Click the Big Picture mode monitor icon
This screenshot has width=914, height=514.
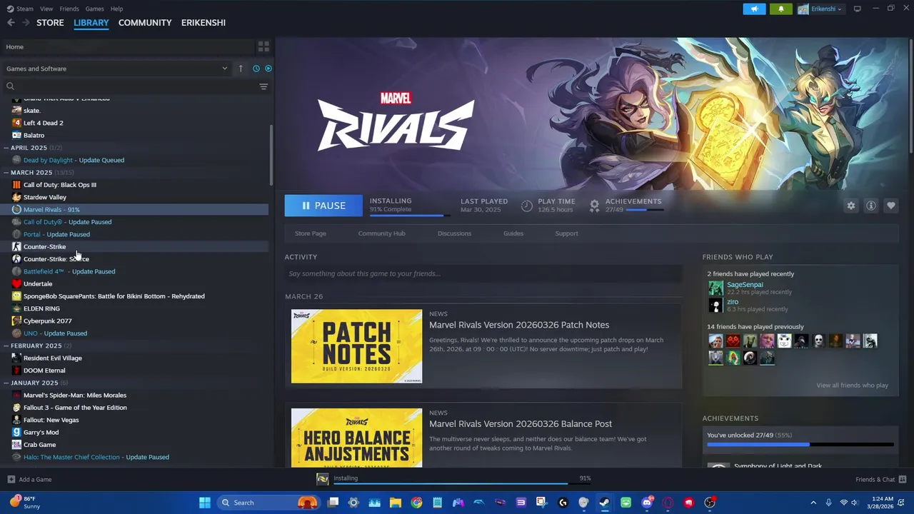(x=858, y=9)
